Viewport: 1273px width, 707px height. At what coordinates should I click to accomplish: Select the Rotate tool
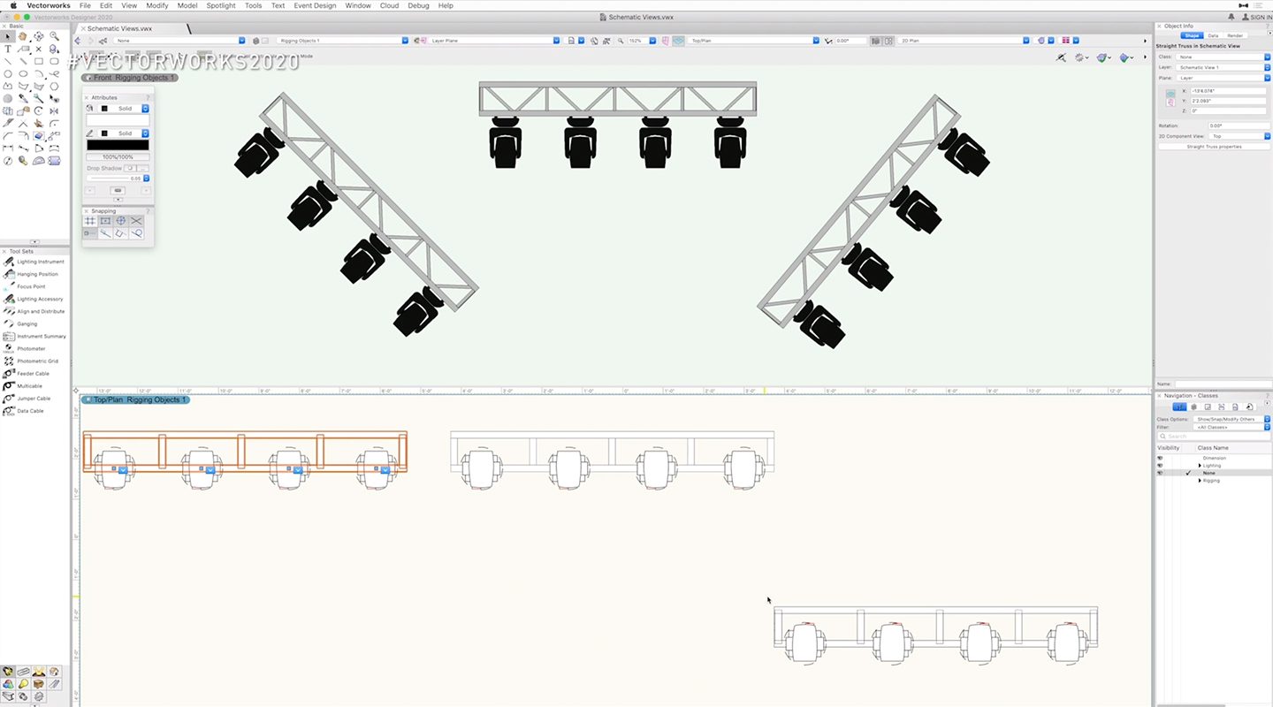tap(39, 110)
